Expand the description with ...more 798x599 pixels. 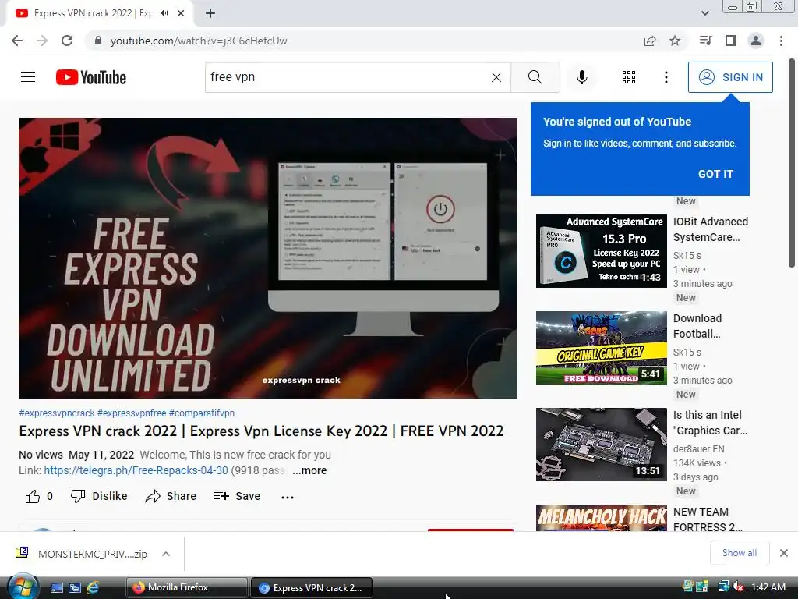309,470
